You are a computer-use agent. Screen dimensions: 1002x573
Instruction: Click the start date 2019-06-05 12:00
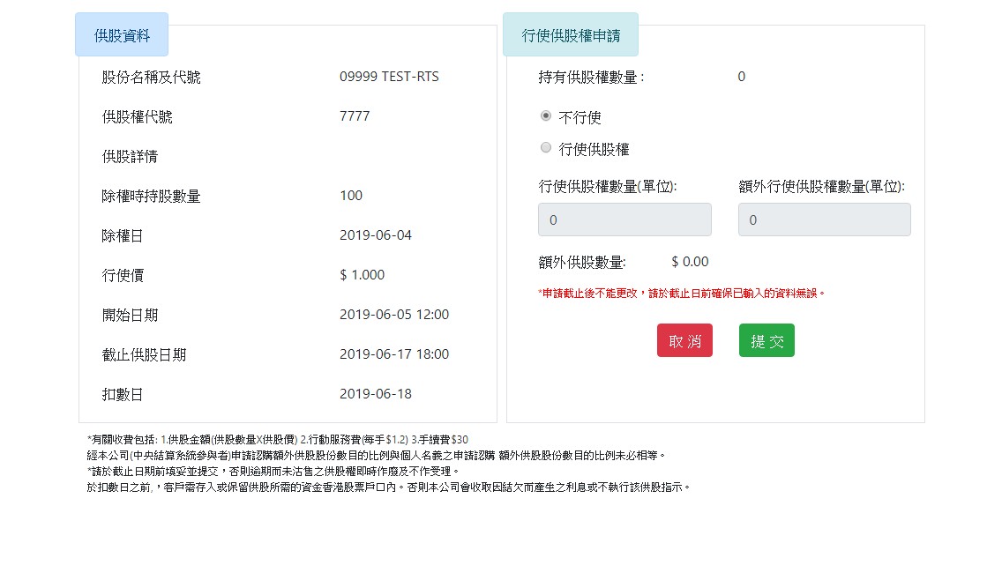point(394,315)
